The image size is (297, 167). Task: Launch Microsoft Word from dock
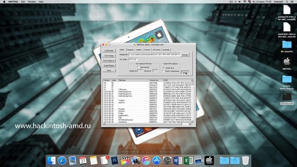pos(177,161)
